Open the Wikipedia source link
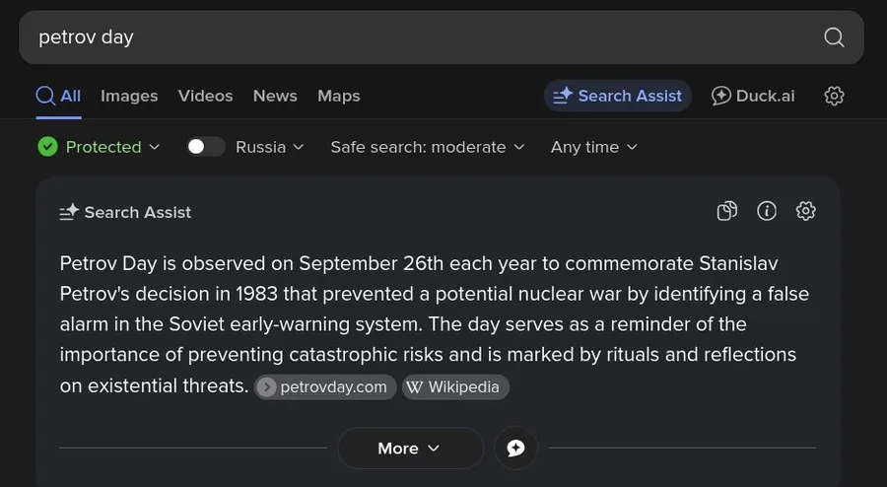 455,386
